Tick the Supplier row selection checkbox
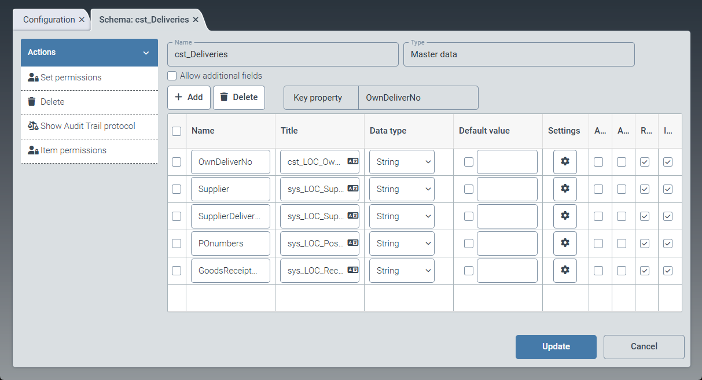The image size is (702, 380). pyautogui.click(x=177, y=189)
